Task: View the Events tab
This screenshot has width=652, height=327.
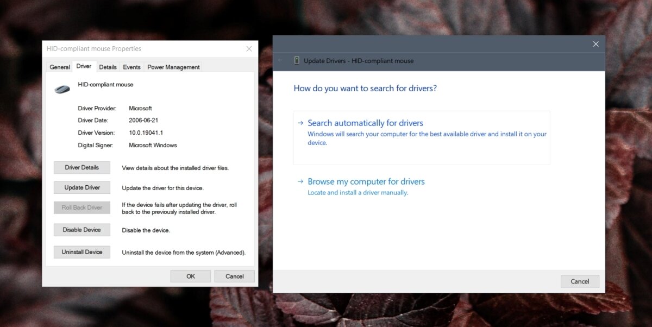Action: [131, 67]
